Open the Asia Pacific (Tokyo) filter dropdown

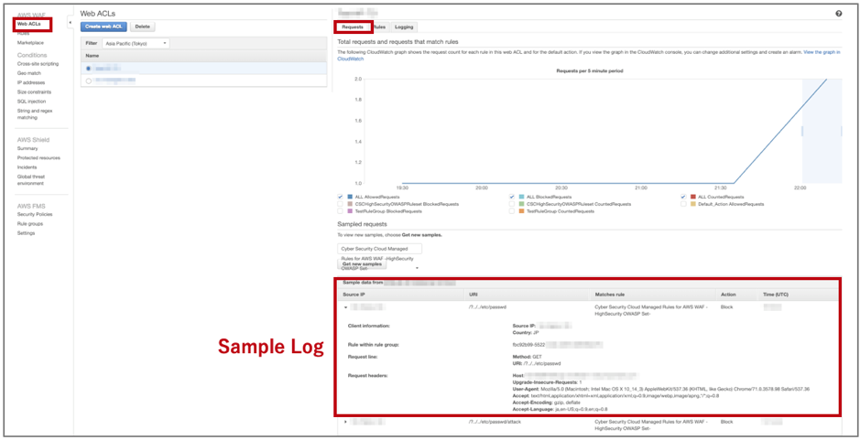(x=136, y=43)
